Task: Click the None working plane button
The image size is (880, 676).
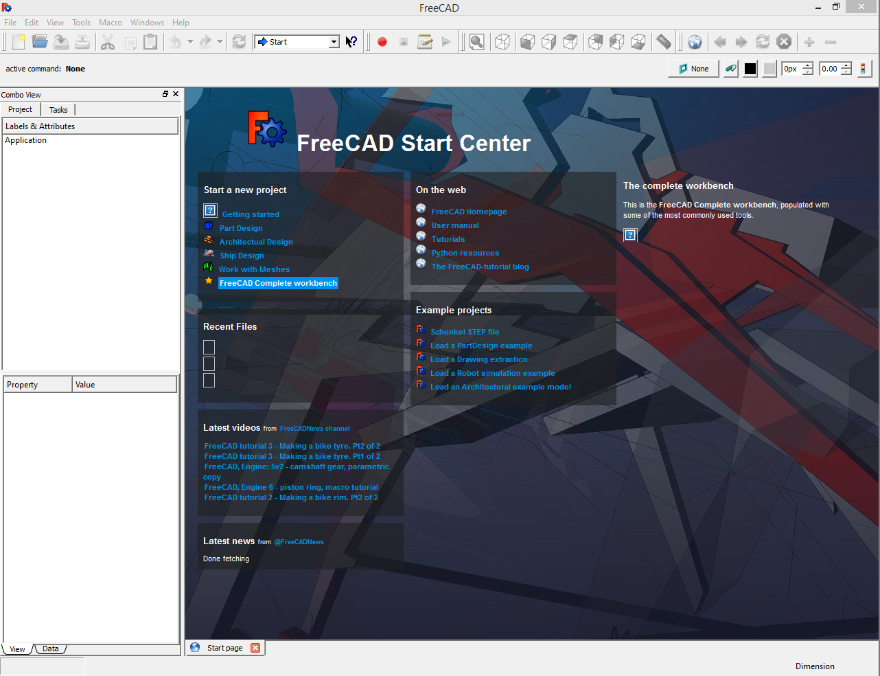Action: tap(693, 69)
